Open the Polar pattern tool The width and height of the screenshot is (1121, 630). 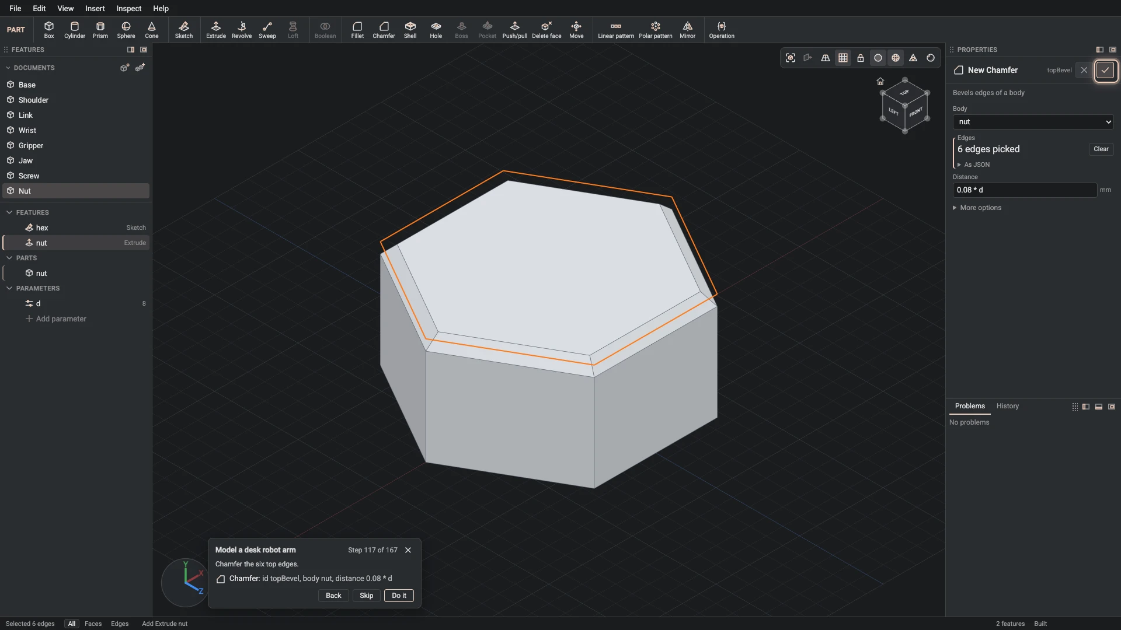click(656, 30)
